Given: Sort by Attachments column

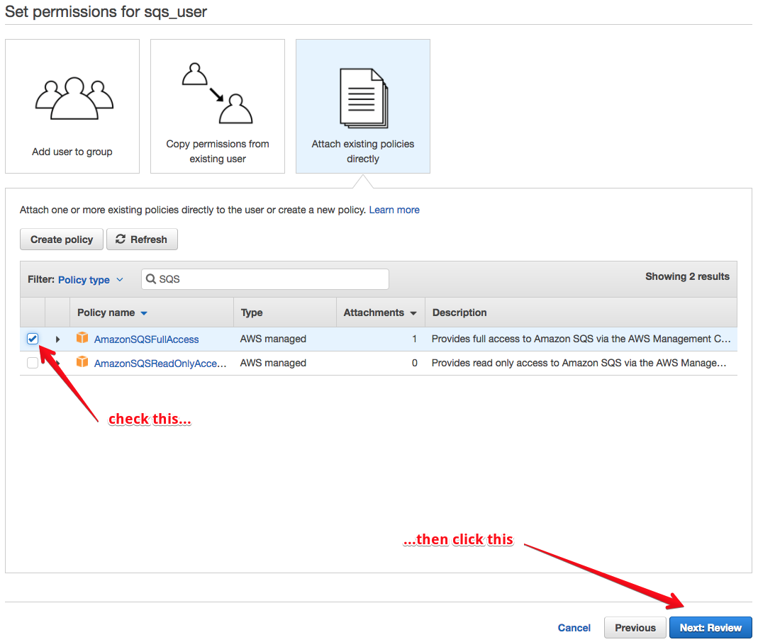Looking at the screenshot, I should coord(380,312).
